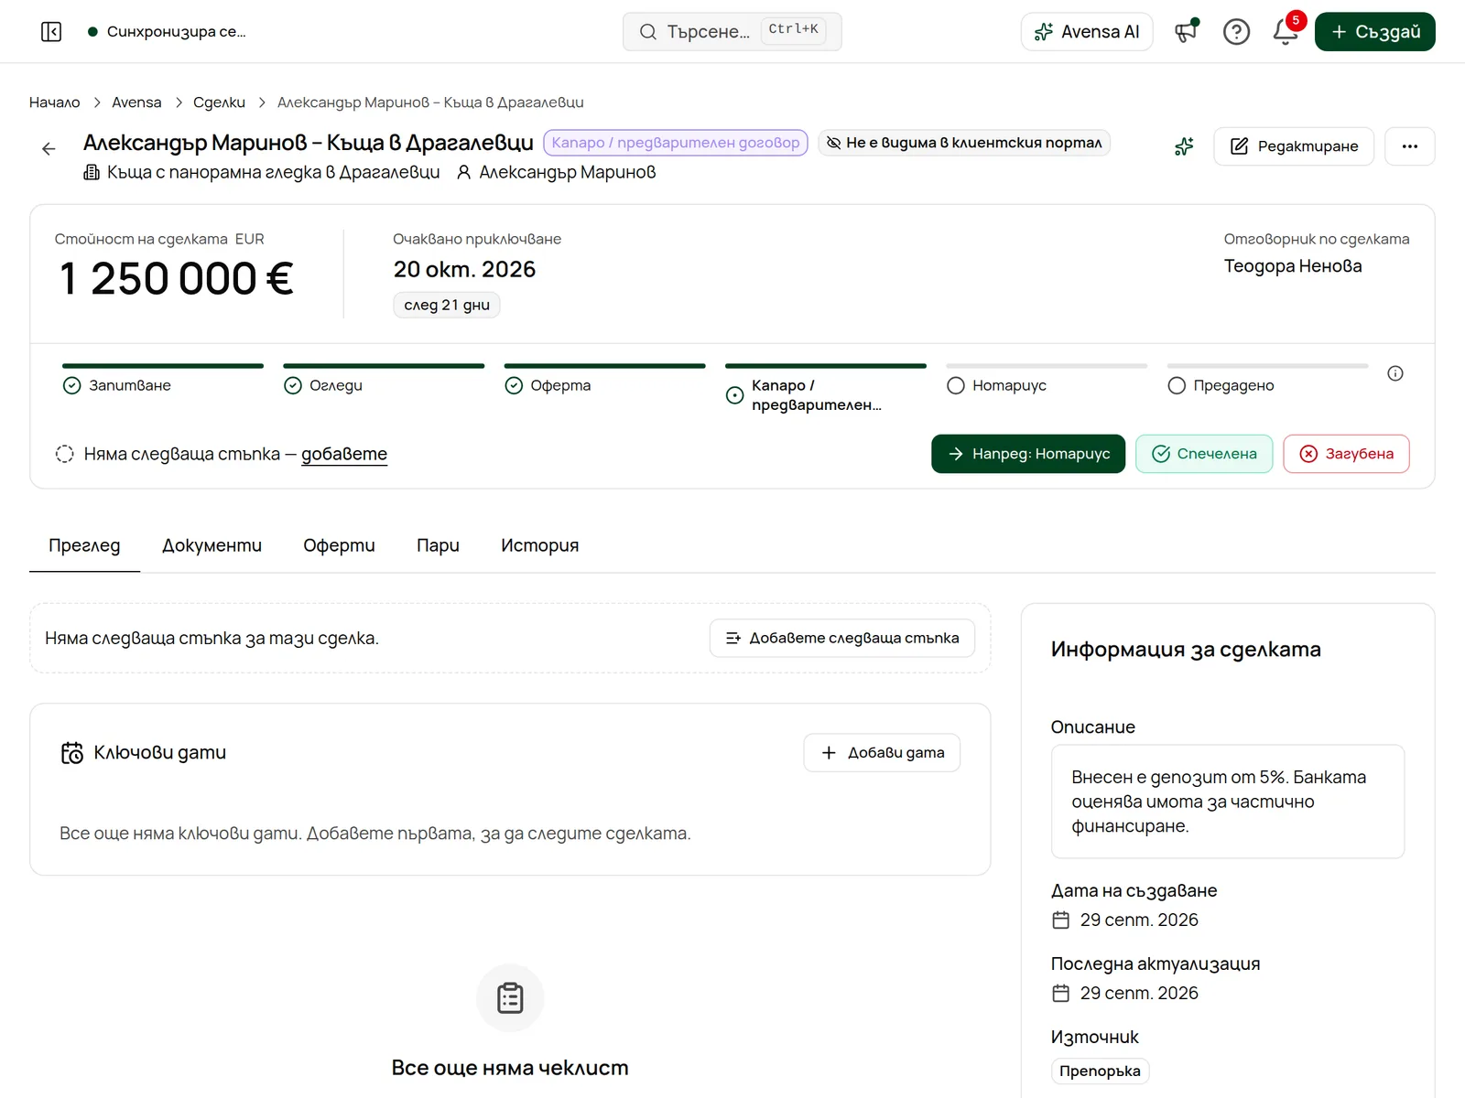The image size is (1465, 1098).
Task: Click the Ключови дати calendar-clock icon
Action: pos(71,752)
